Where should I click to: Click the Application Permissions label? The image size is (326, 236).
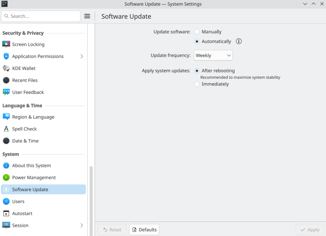(x=38, y=56)
